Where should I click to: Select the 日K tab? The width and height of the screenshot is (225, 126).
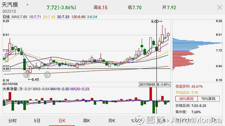[x=62, y=121]
